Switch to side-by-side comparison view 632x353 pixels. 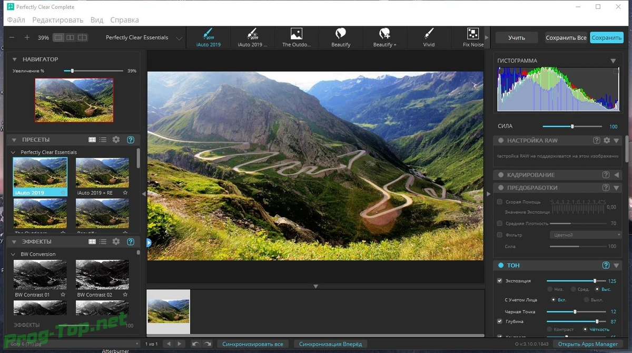pyautogui.click(x=70, y=37)
